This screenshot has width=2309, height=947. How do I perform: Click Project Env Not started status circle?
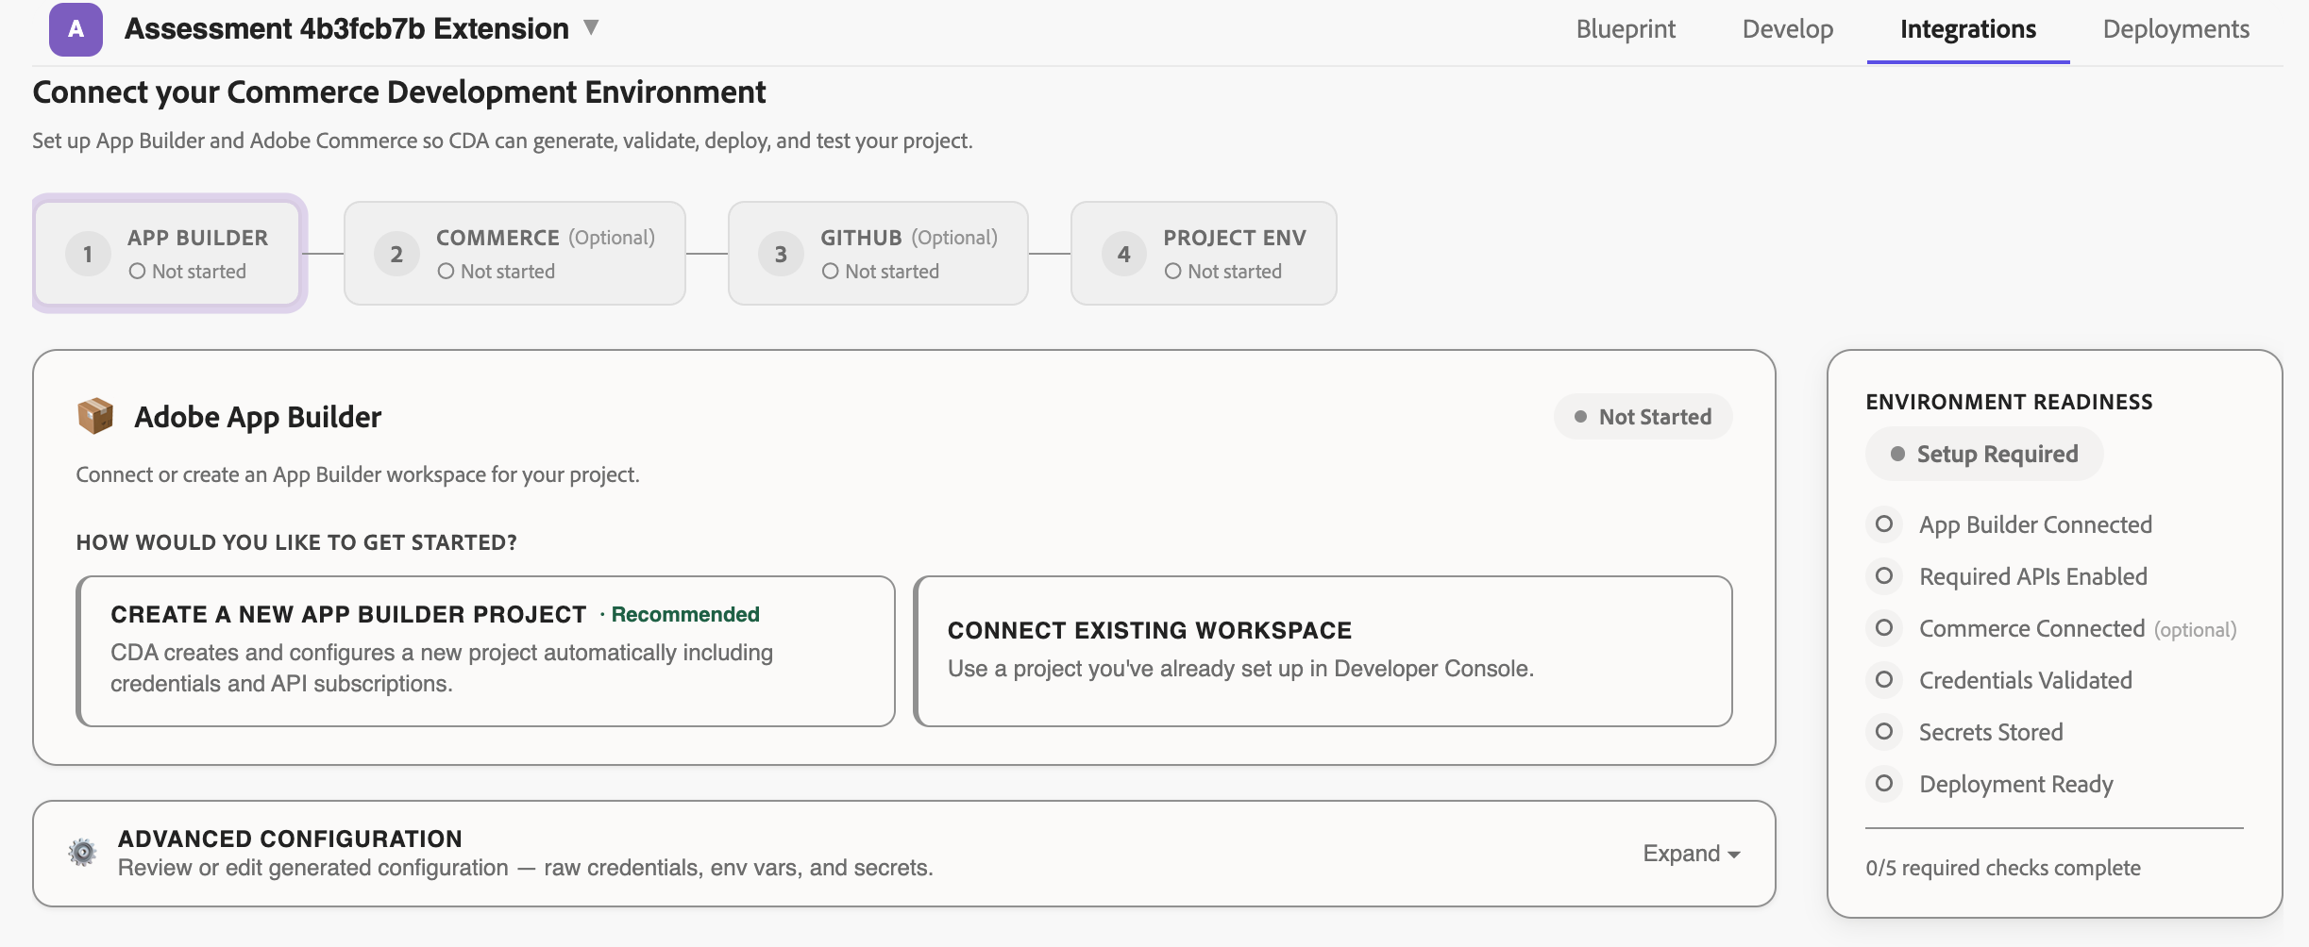[x=1173, y=272]
